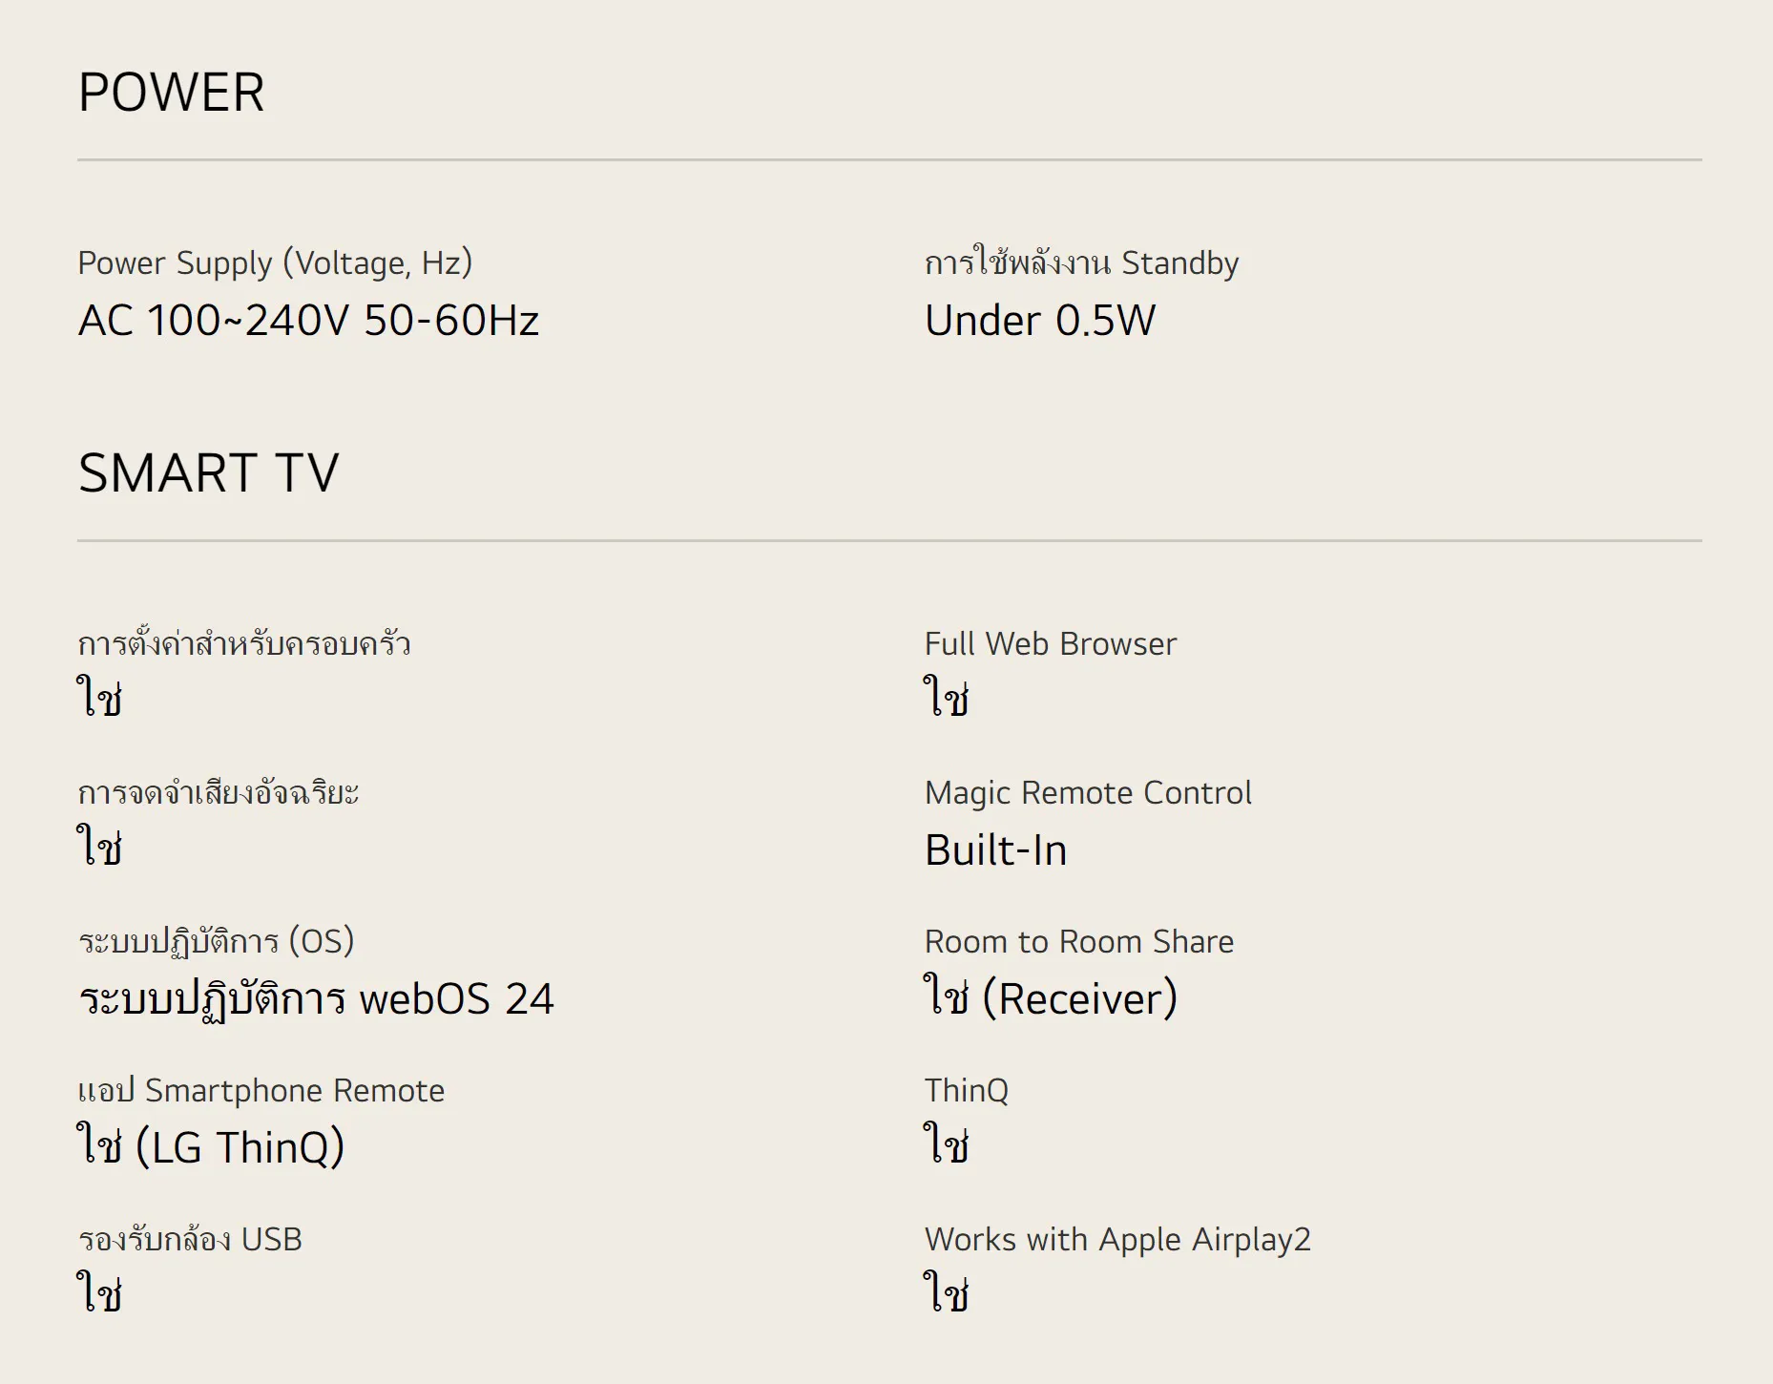Click the Built-In value text
1773x1384 pixels.
click(x=995, y=849)
